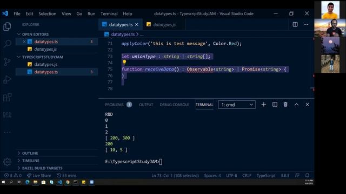Screen dimensions: 346x194
Task: Click the Ln 73, Col 1 status item
Action: pyautogui.click(x=175, y=176)
